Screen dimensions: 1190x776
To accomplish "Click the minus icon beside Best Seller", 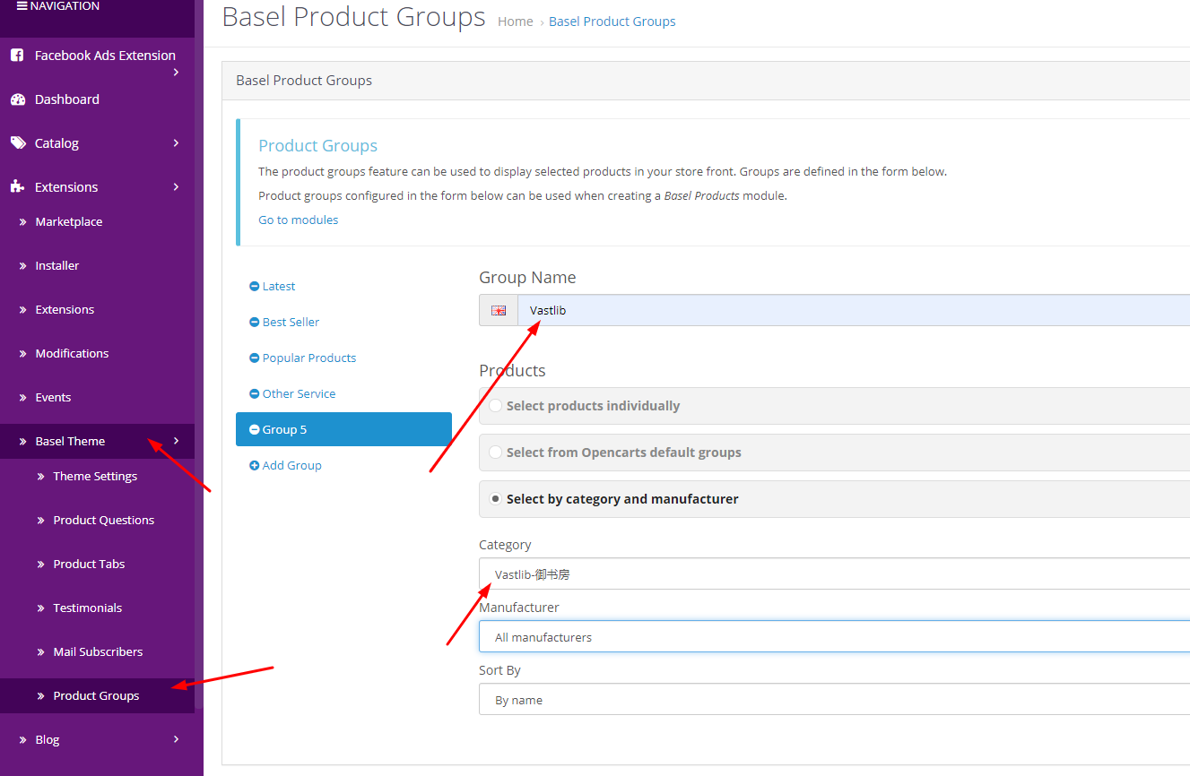I will coord(255,323).
